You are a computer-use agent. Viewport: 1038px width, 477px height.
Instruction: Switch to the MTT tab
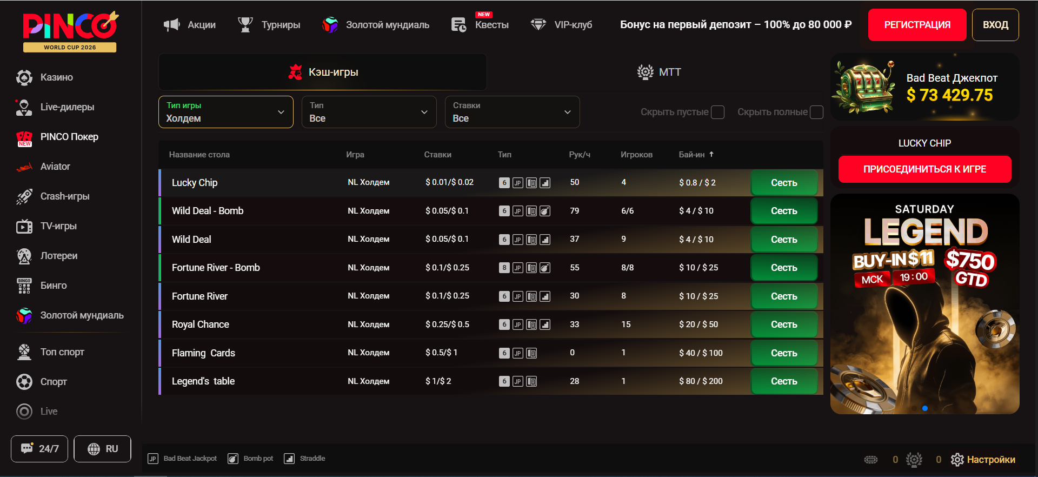tap(659, 72)
